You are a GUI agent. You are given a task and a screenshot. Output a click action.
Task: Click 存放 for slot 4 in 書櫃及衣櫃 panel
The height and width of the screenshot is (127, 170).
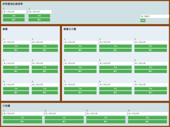(80, 67)
